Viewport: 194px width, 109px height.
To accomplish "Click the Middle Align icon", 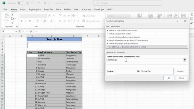I will point(65,15).
